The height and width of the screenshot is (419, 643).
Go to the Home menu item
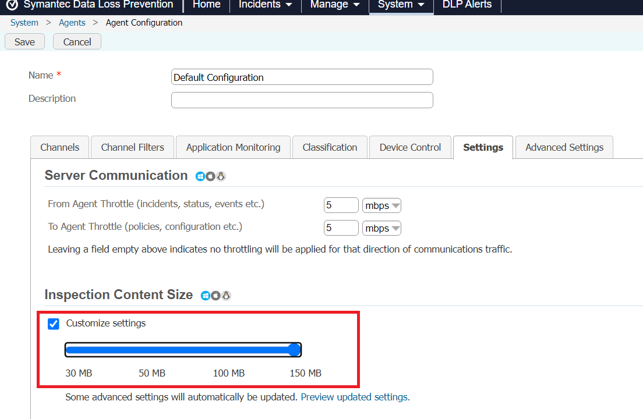pos(207,5)
